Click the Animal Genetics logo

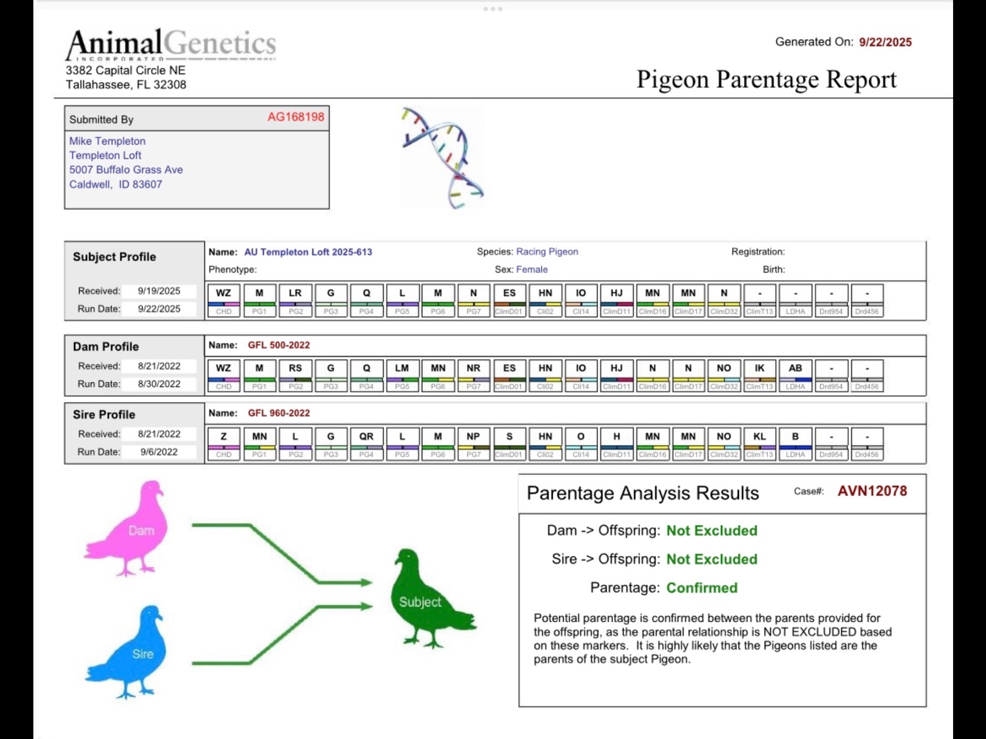tap(171, 44)
